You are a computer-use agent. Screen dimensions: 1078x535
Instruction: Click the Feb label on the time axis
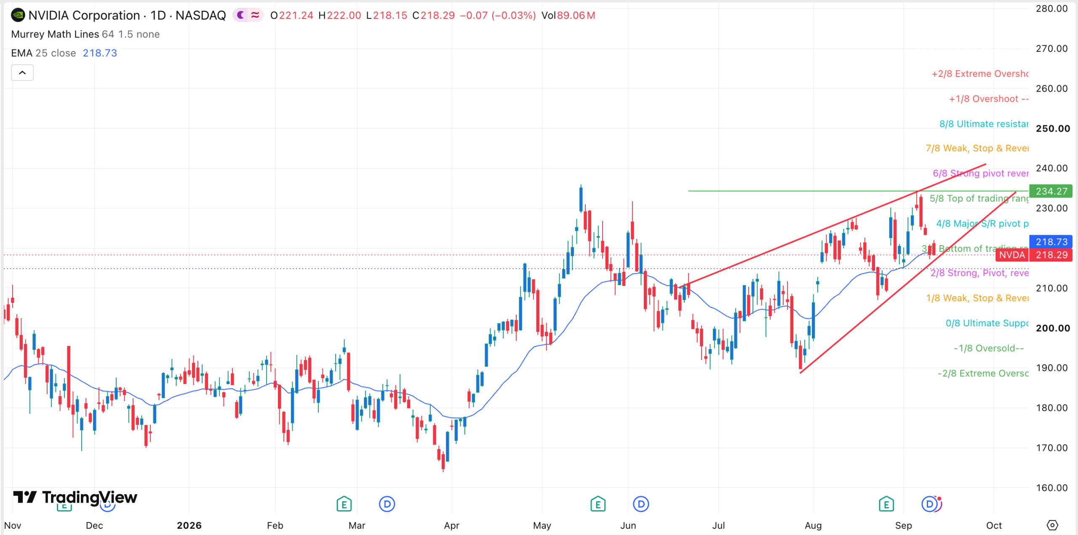(275, 525)
